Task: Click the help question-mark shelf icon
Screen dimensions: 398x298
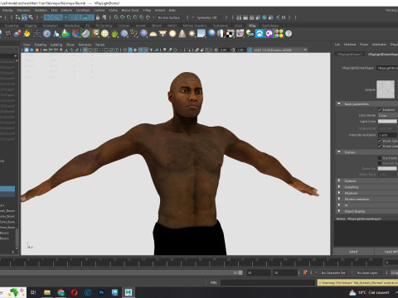Action: pos(289,34)
